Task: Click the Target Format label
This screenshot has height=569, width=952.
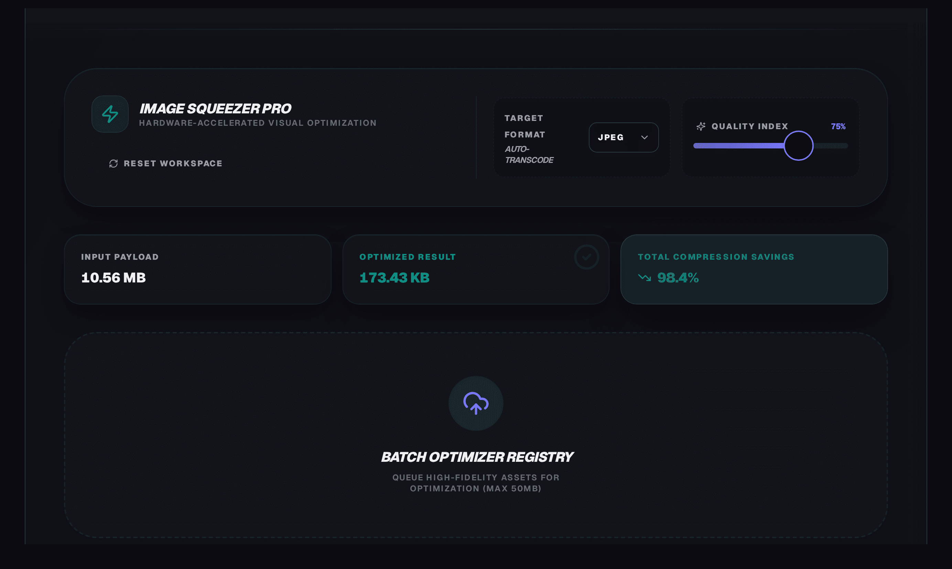Action: click(x=524, y=126)
